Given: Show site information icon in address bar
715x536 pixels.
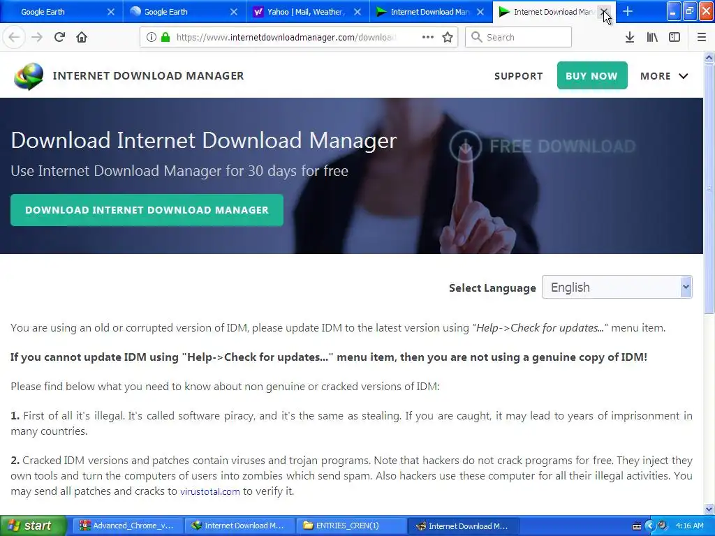Looking at the screenshot, I should tap(152, 37).
